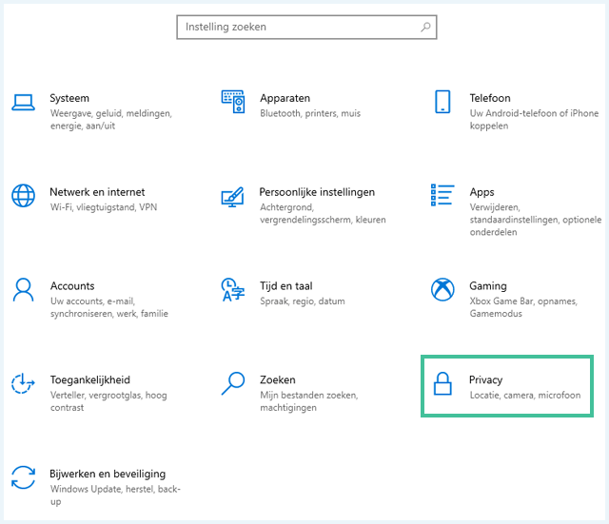
Task: Click 'Mijn bestanden zoeken, machtigingen' text
Action: (309, 401)
